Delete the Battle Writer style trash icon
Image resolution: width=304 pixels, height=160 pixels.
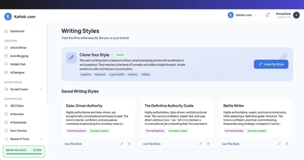(287, 144)
